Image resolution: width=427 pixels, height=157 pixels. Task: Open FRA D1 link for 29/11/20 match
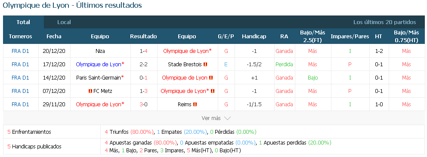click(x=20, y=104)
